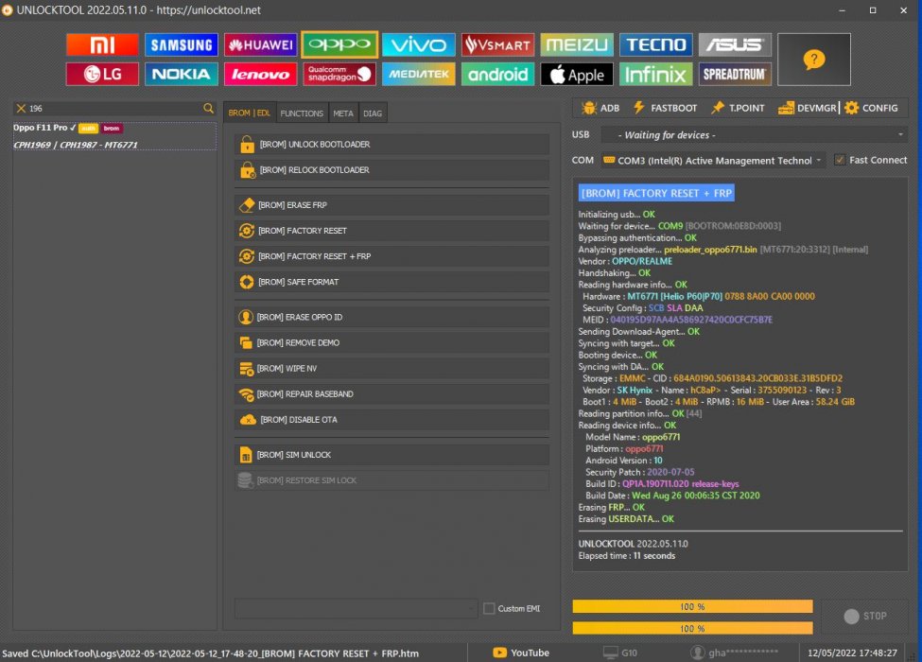This screenshot has height=662, width=922.
Task: Click the upper 100 % progress bar
Action: point(692,607)
